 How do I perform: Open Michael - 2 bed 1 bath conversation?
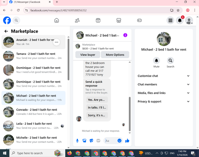coord(33,98)
